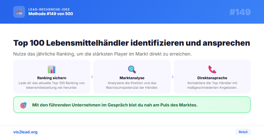The height and width of the screenshot is (138, 264).
Task: Click the subtitle starting 'Nutze das jährliche Ranking'
Action: (x=102, y=54)
